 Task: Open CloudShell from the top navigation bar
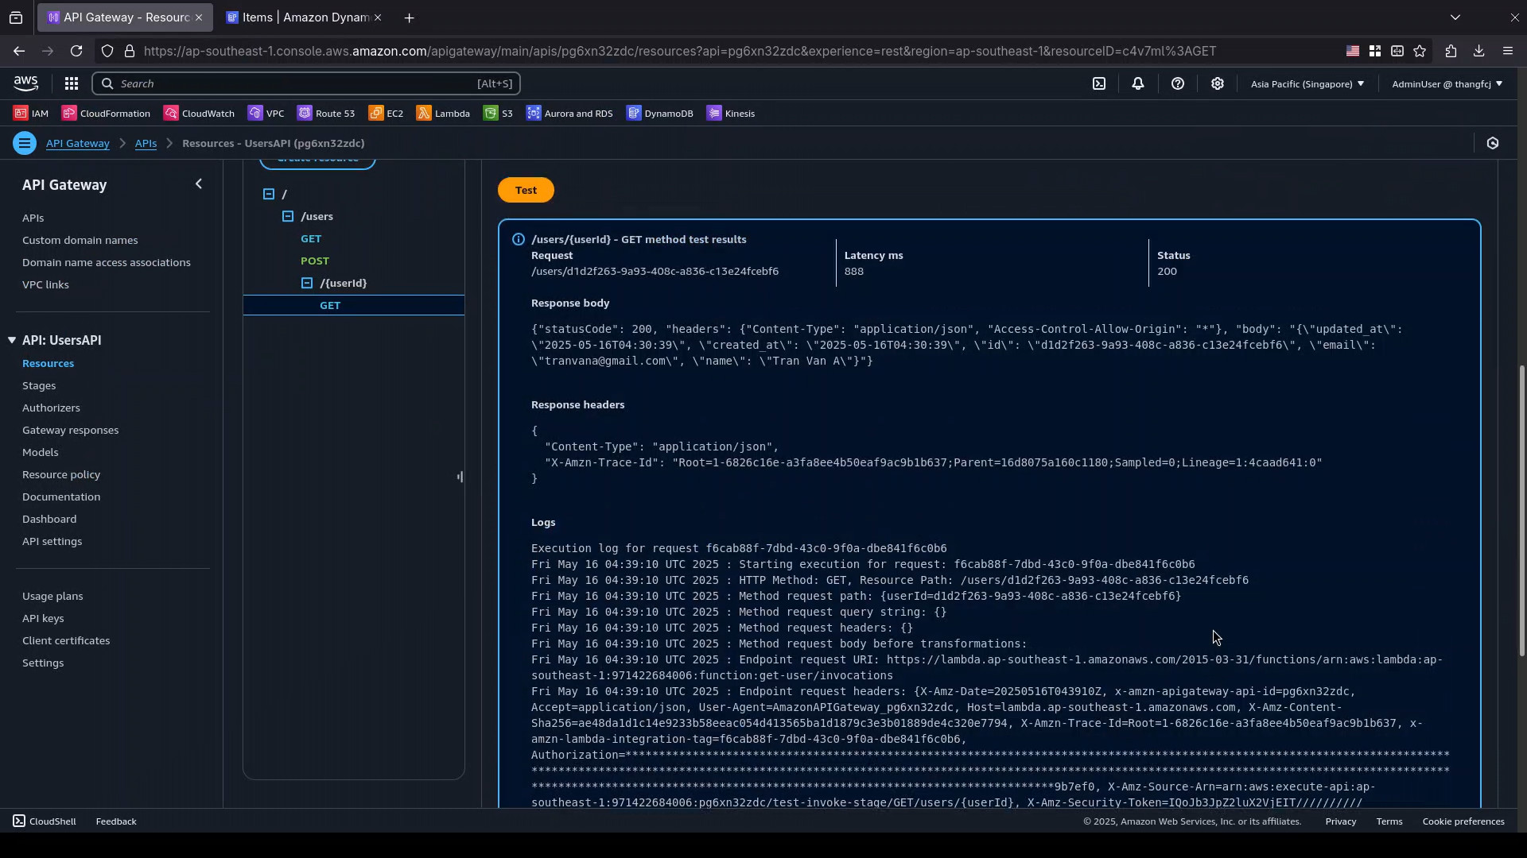tap(1099, 83)
